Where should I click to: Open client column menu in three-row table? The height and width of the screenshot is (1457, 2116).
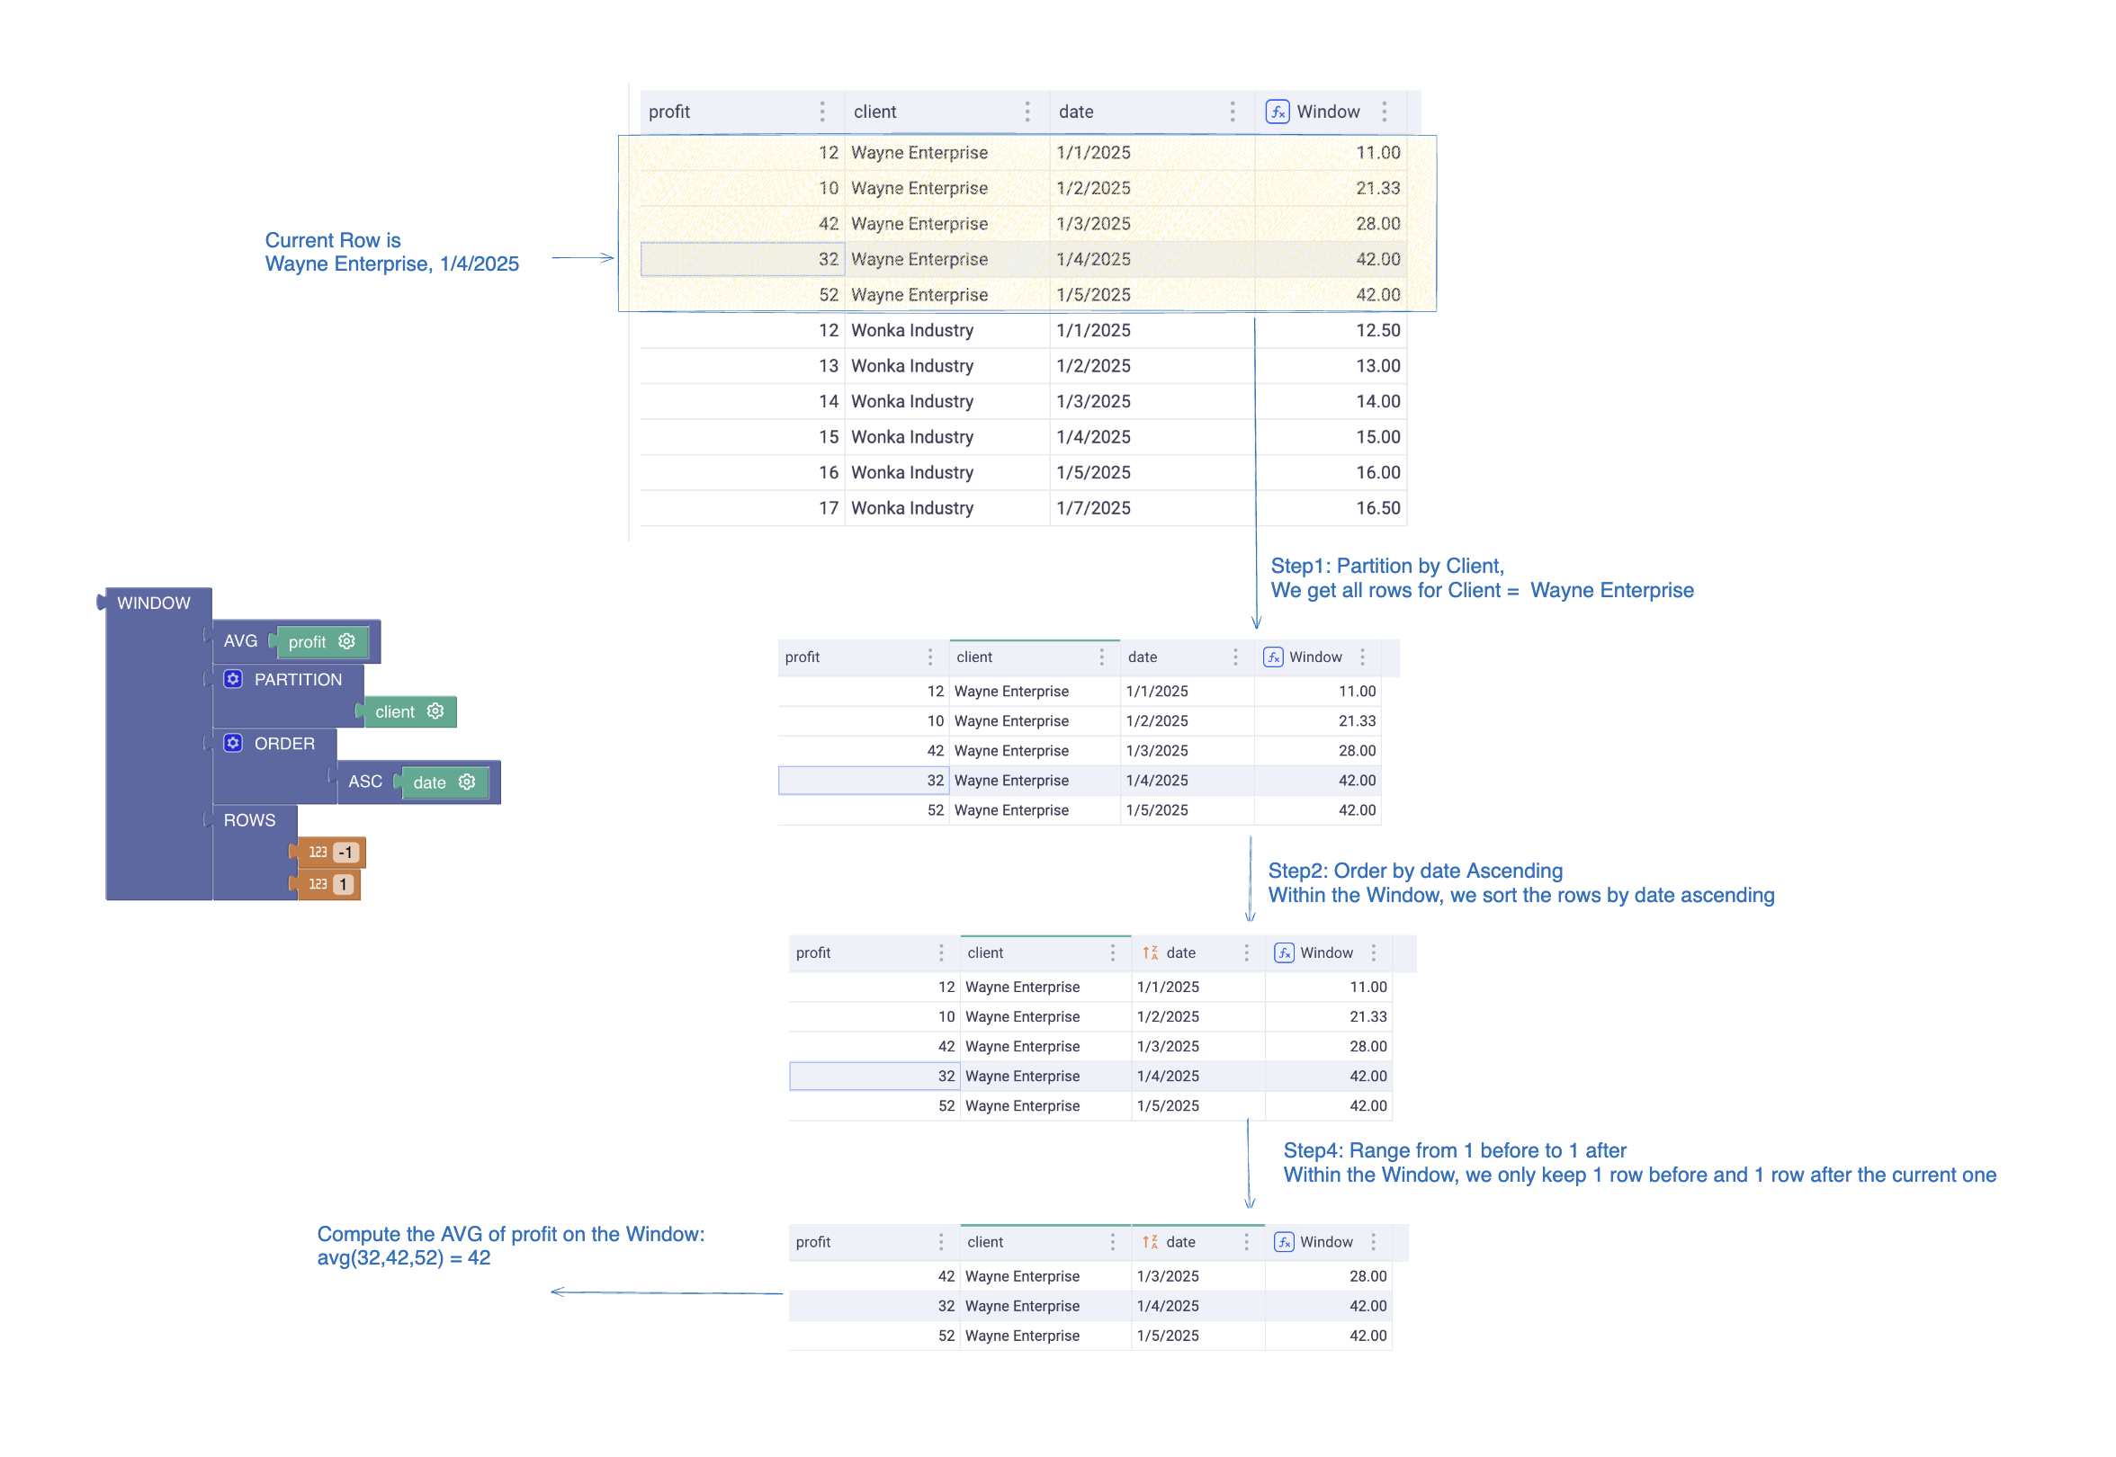[x=1112, y=1241]
